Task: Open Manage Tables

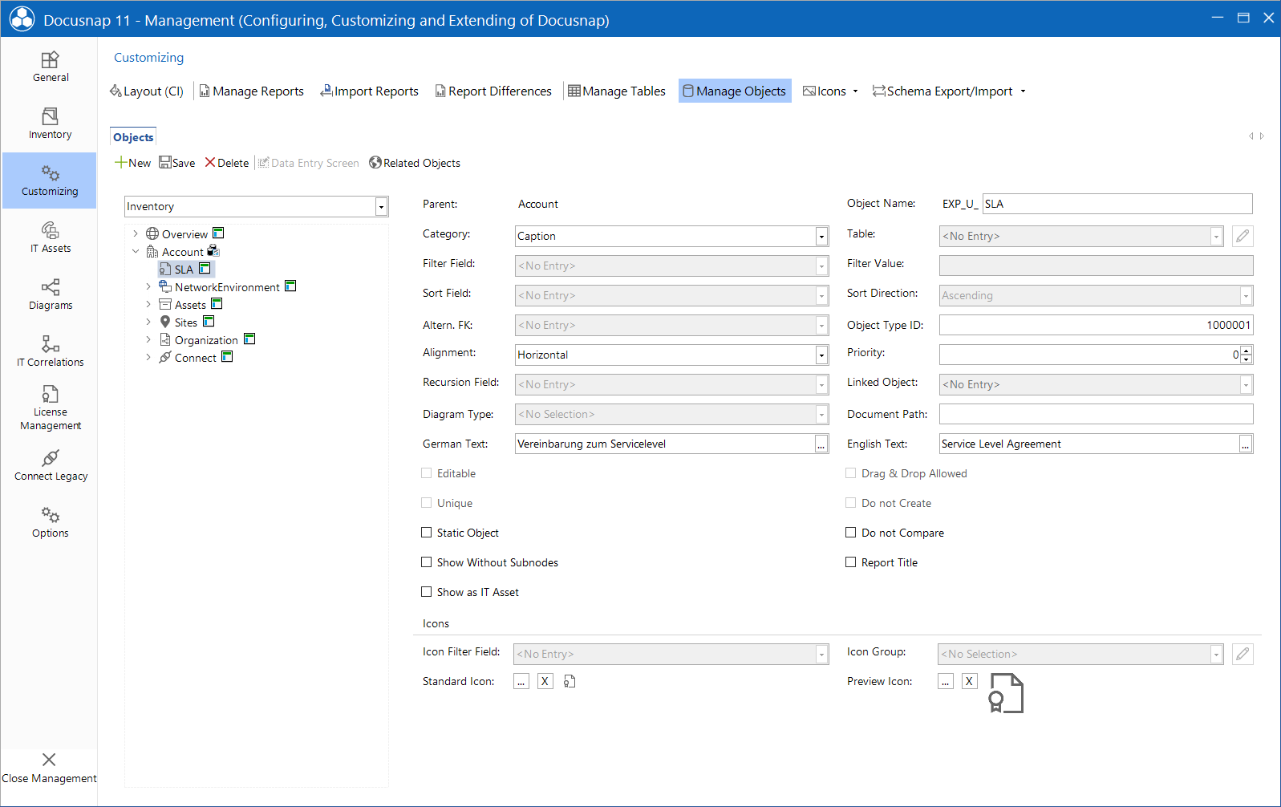Action: tap(617, 91)
